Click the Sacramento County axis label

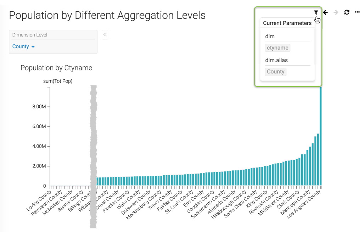208,204
